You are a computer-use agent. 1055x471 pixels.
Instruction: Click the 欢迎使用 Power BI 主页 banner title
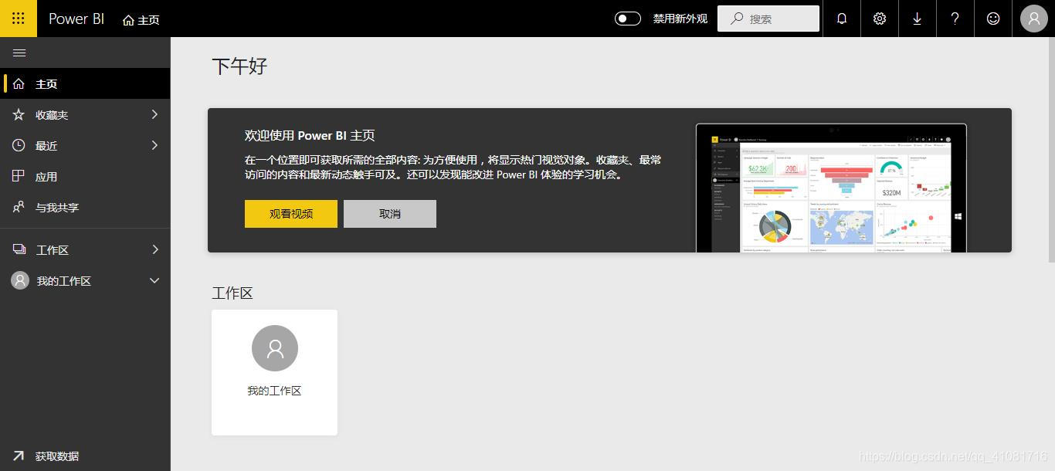310,135
